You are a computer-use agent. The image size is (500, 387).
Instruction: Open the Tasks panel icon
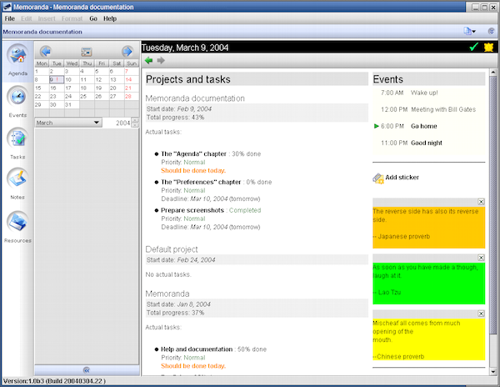(x=17, y=138)
